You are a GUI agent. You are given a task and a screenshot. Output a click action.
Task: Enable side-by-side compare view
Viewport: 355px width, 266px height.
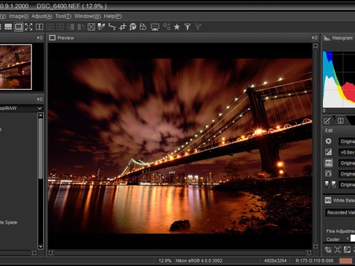(x=39, y=27)
